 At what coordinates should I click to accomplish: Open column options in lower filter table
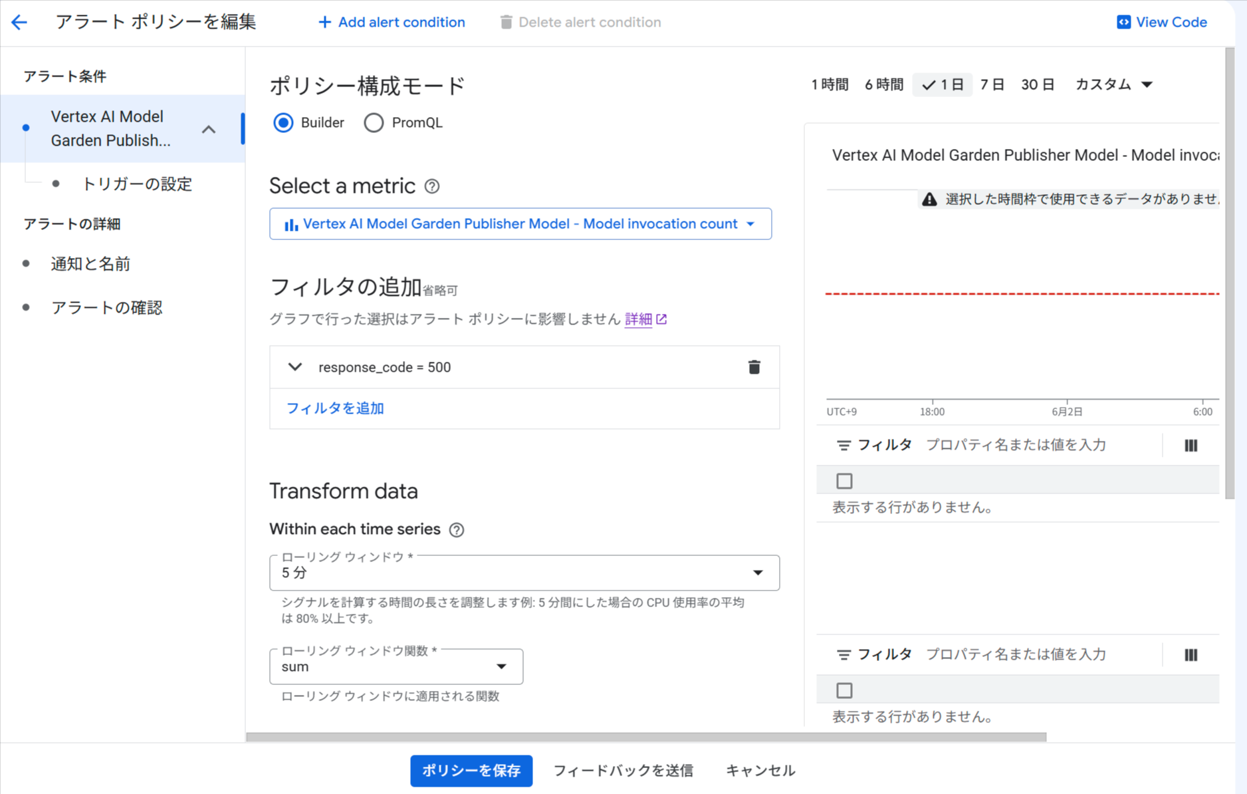(1190, 654)
